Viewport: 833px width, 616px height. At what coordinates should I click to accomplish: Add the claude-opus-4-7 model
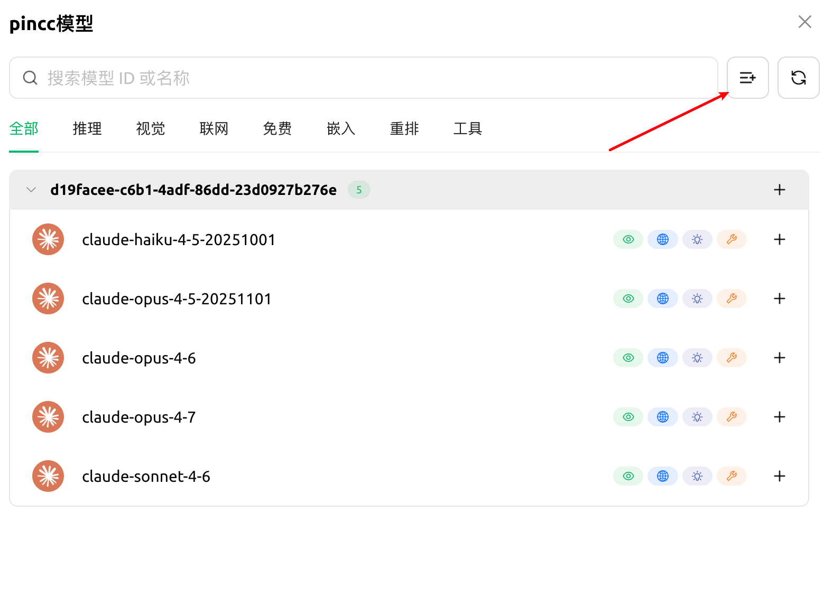[x=780, y=417]
